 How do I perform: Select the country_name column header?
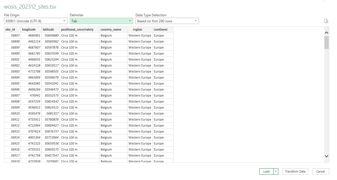111,29
